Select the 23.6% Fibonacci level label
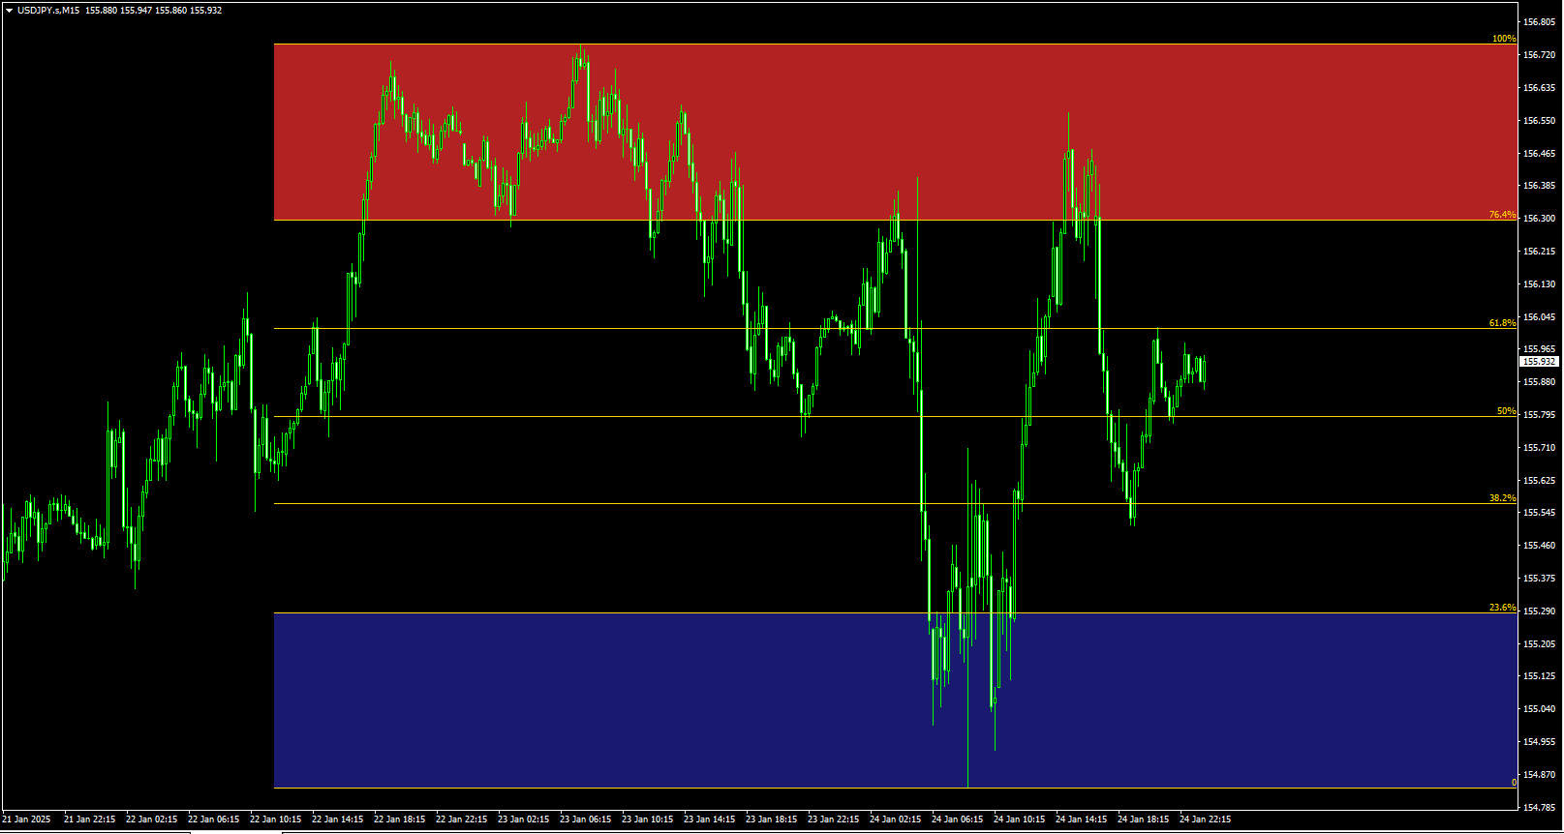 (1503, 608)
